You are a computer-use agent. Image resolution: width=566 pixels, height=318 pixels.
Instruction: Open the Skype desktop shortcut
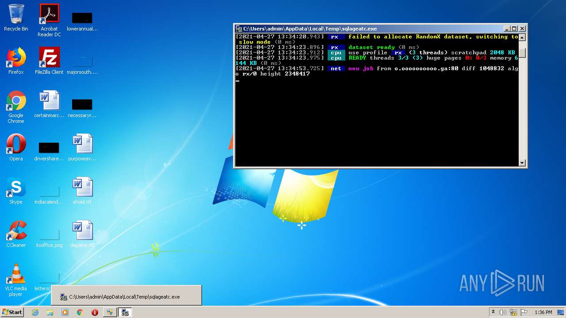[x=16, y=191]
